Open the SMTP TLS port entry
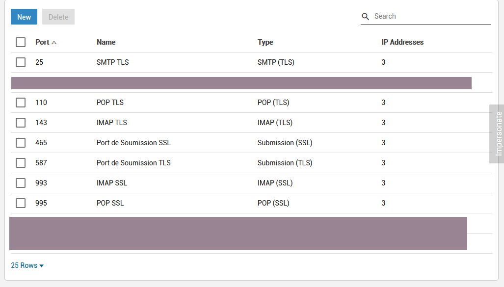 pos(113,62)
